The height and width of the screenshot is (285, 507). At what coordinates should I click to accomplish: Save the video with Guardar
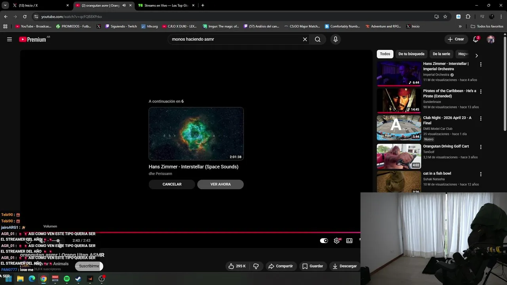pyautogui.click(x=313, y=266)
